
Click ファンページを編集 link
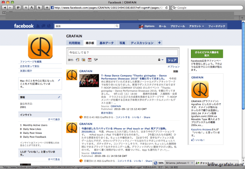click(x=31, y=62)
